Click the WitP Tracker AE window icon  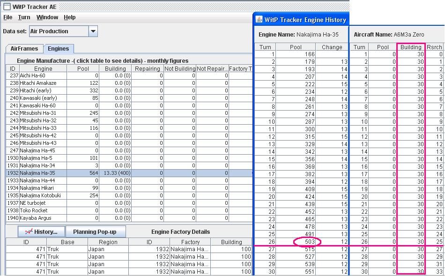point(7,7)
